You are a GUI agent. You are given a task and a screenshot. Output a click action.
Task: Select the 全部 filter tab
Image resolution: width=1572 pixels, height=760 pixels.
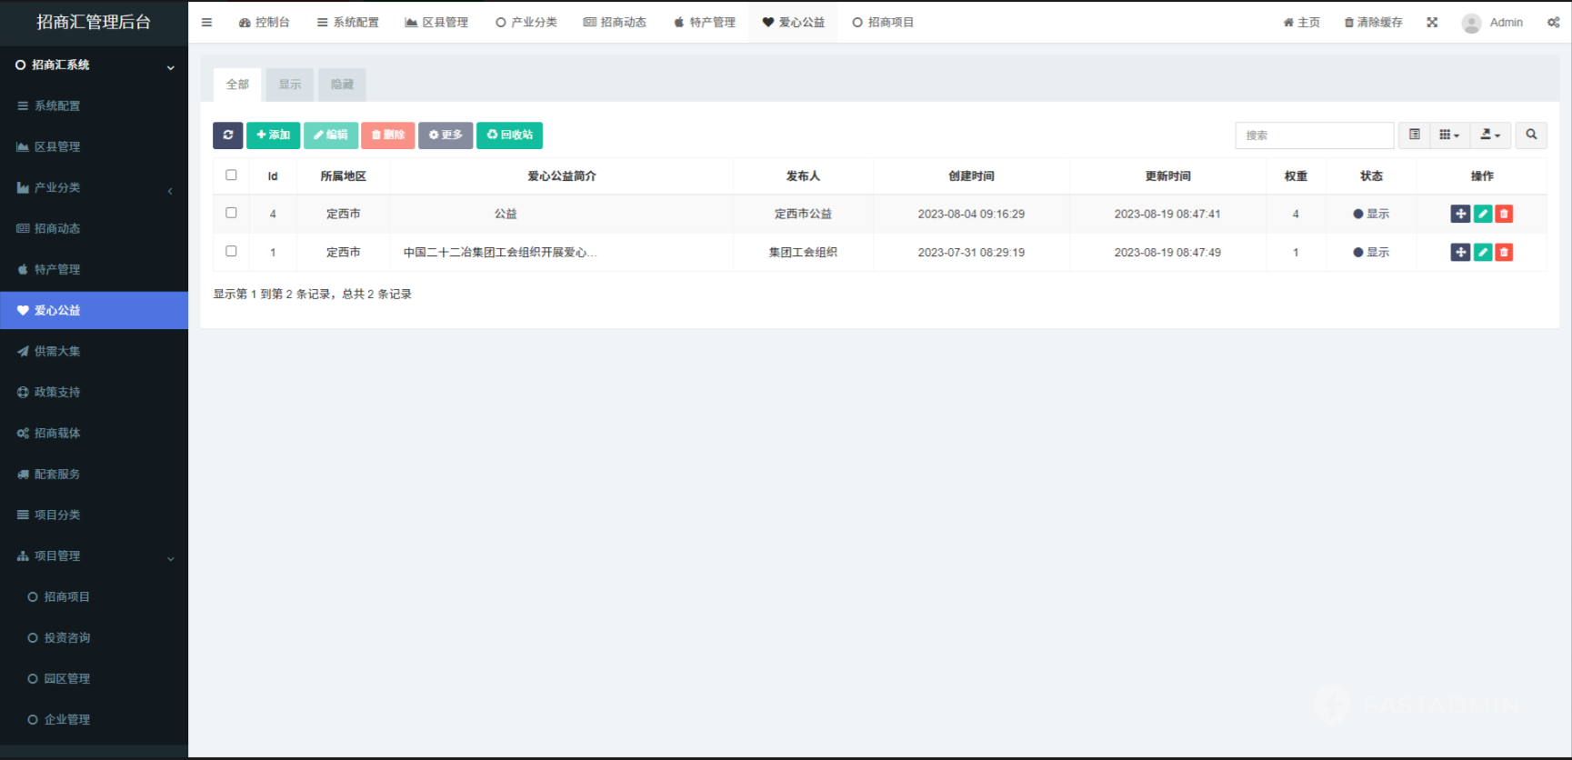(x=237, y=85)
